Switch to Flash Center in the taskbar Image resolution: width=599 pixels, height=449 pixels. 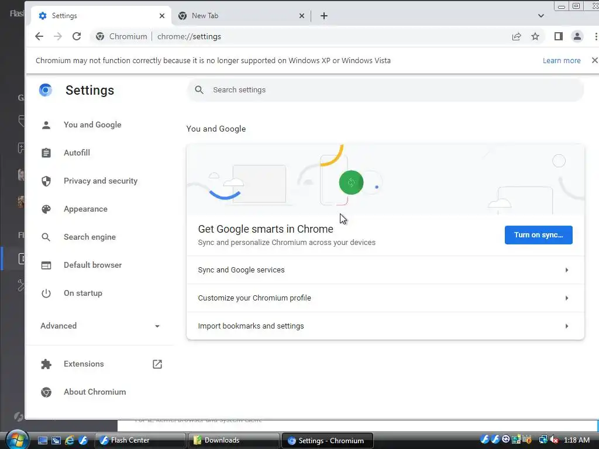140,440
